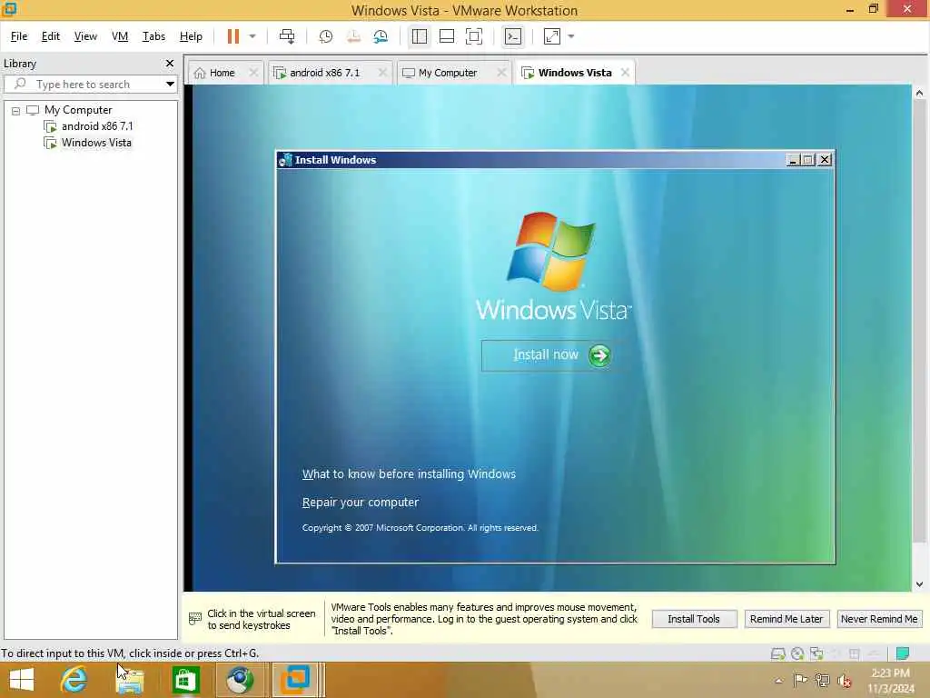
Task: Show hidden tray icons arrow
Action: [778, 680]
